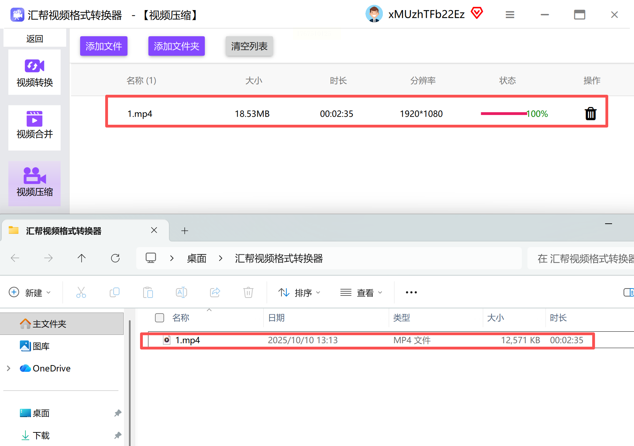Click the 1.mp4 compression progress bar

[504, 114]
